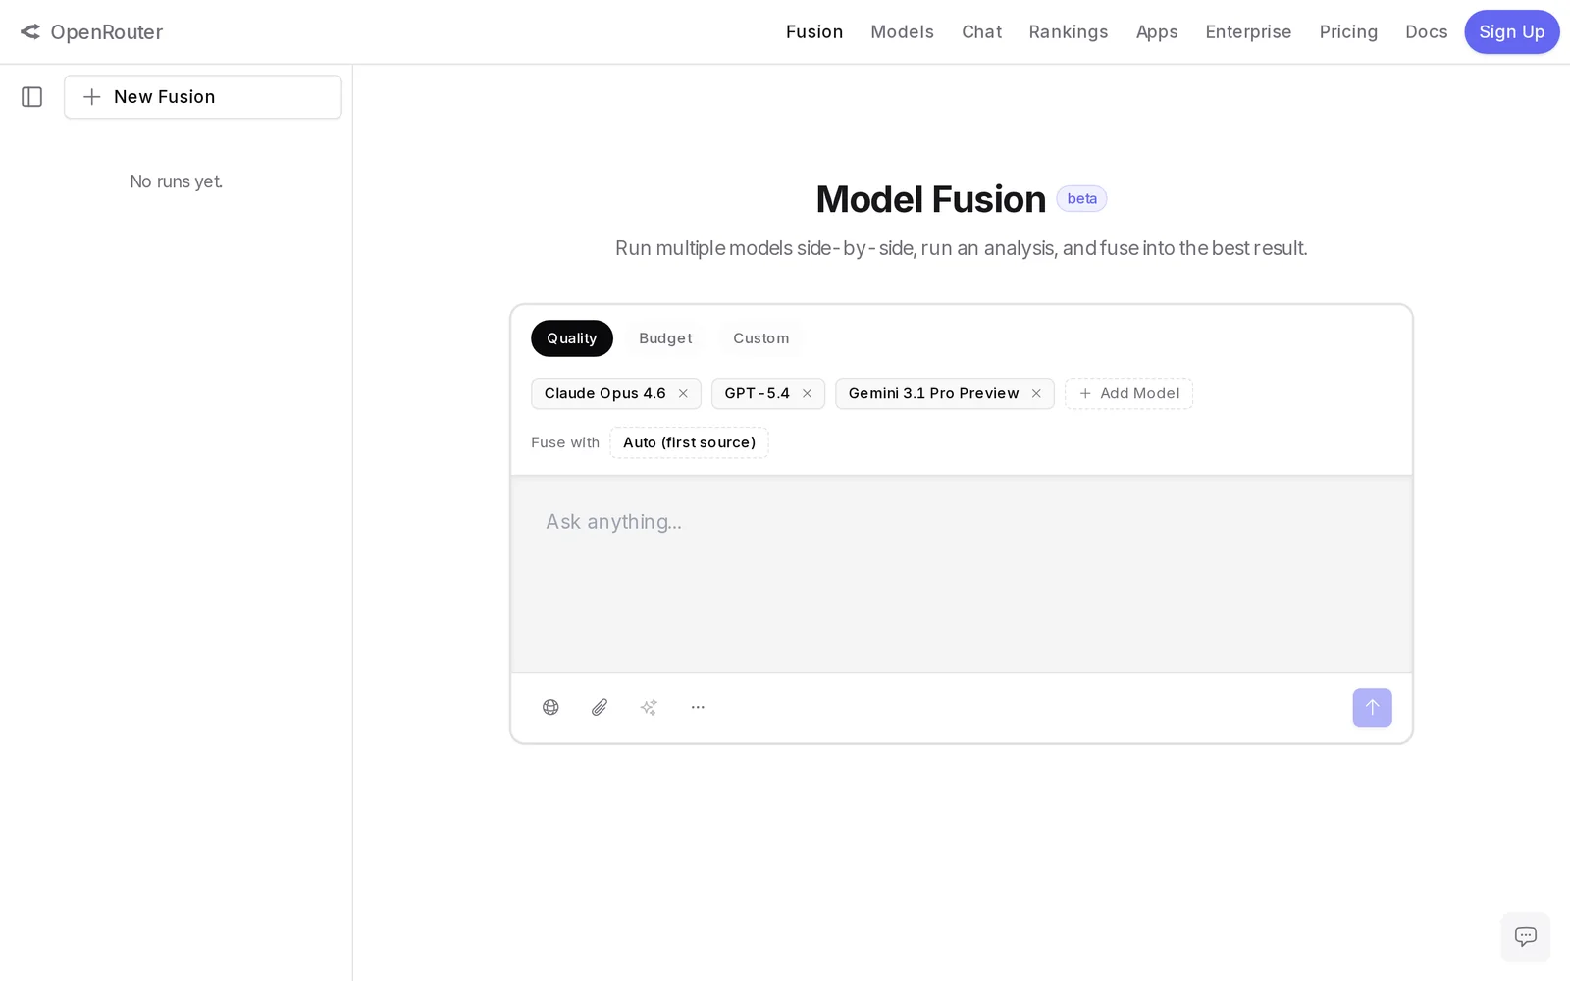Toggle the sidebar panel icon
Image resolution: width=1570 pixels, height=981 pixels.
point(31,97)
